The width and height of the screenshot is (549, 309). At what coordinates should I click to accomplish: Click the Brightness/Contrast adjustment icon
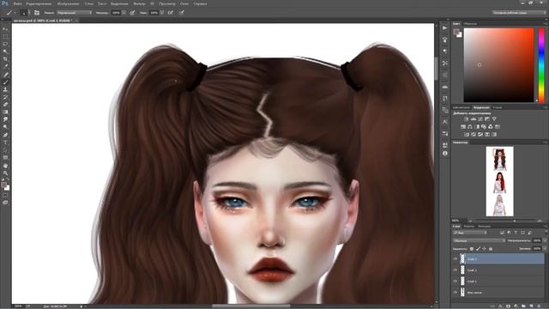467,119
